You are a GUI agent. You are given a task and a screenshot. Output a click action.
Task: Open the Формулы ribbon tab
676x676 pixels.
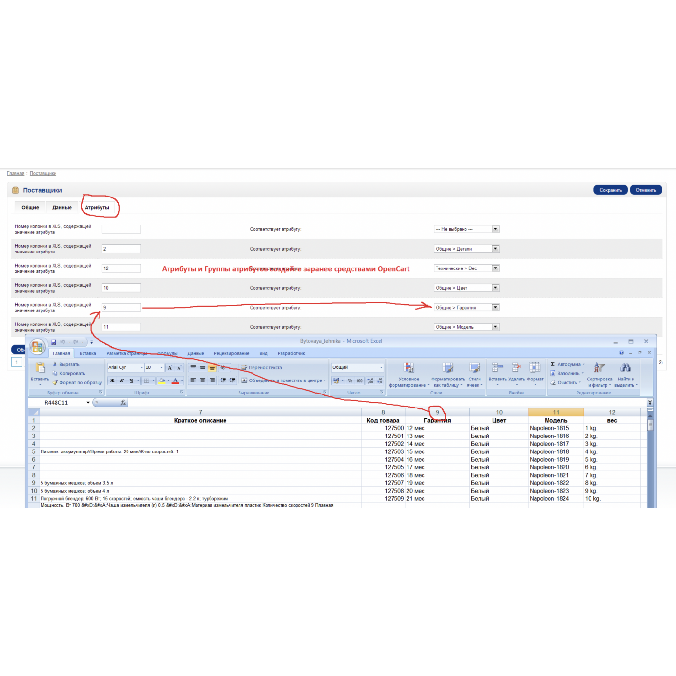pos(168,353)
